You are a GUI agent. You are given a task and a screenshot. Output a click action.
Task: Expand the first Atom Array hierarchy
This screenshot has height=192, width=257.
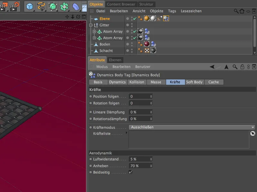pyautogui.click(x=94, y=31)
